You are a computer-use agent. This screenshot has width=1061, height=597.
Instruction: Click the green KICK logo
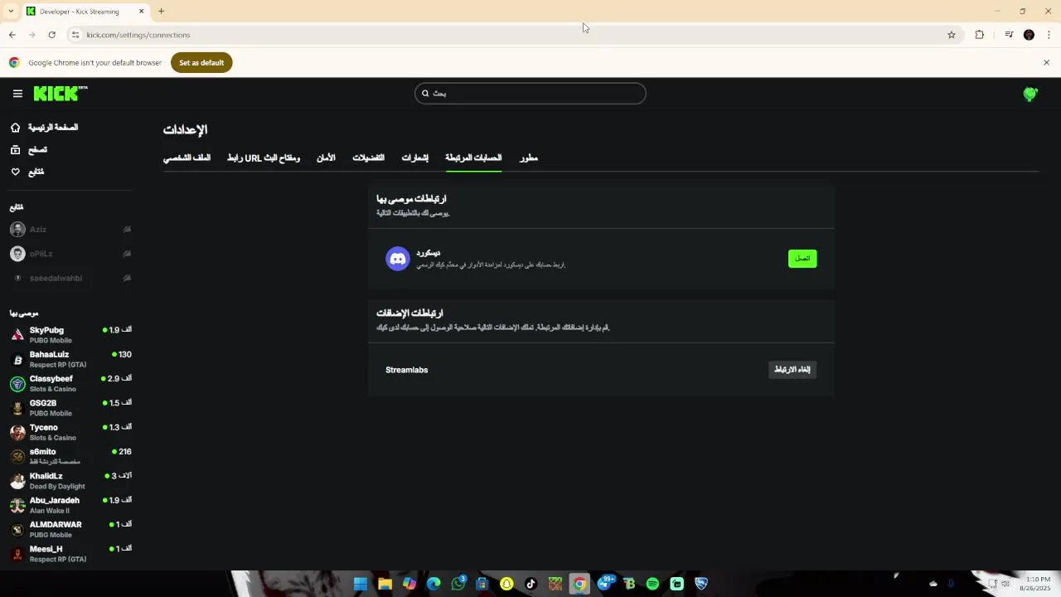pyautogui.click(x=60, y=93)
